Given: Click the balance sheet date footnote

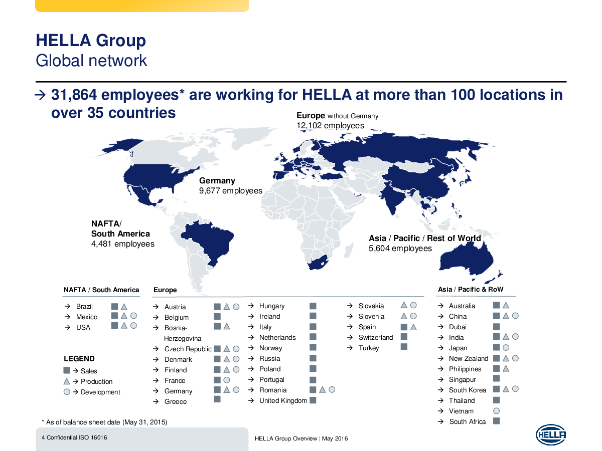Looking at the screenshot, I should (104, 422).
